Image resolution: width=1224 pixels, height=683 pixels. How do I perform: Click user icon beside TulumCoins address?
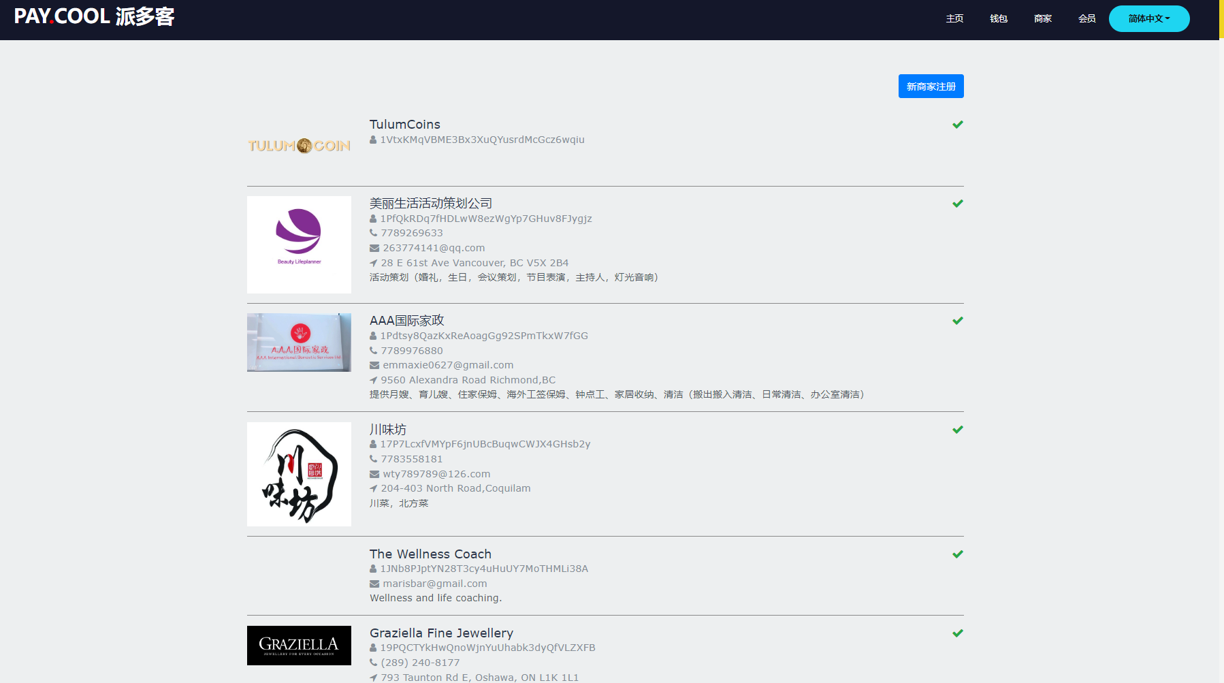373,140
